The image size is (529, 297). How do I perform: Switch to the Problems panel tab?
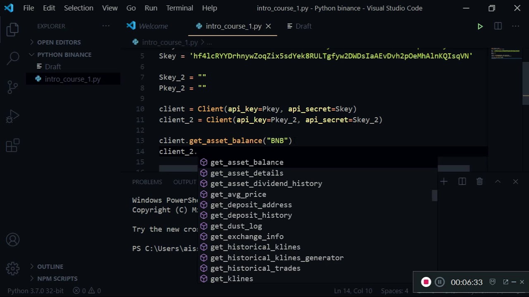click(x=147, y=182)
